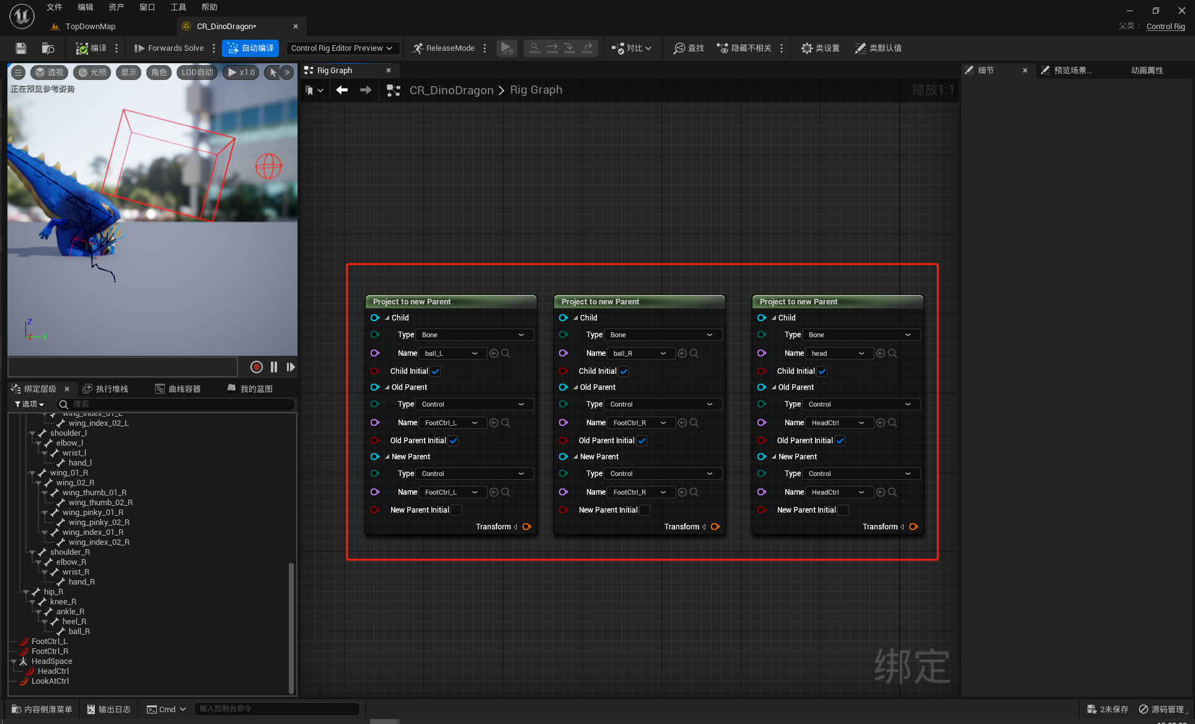Click the use-selected arrow next to head name
Viewport: 1195px width, 724px height.
coord(880,353)
